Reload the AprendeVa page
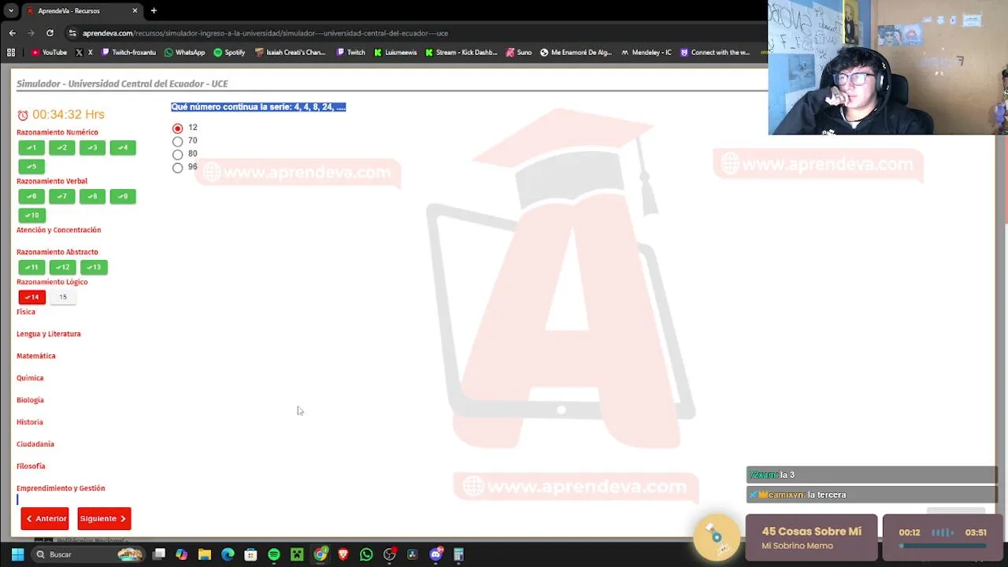The image size is (1008, 567). click(x=50, y=33)
